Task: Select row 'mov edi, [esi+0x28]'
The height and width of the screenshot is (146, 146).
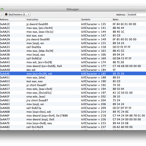Action: tap(73, 62)
